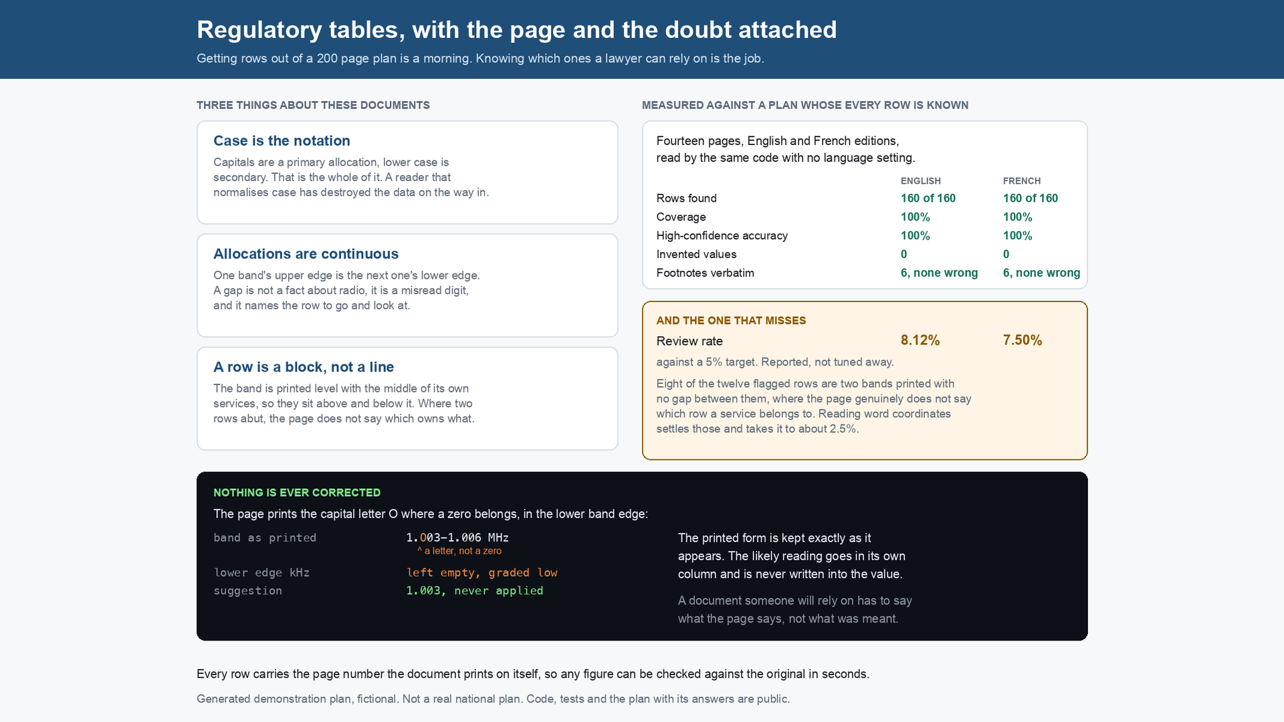Select the 'Invented values' row label
The height and width of the screenshot is (722, 1284).
coord(696,255)
